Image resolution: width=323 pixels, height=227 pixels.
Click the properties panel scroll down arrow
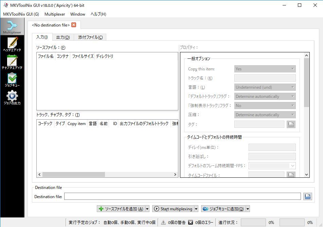click(306, 175)
